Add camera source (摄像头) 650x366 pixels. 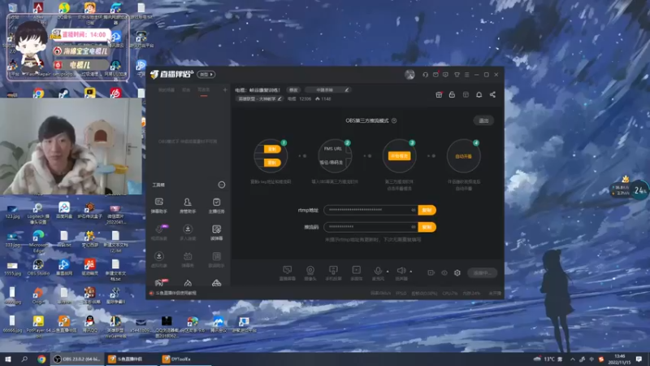point(310,273)
